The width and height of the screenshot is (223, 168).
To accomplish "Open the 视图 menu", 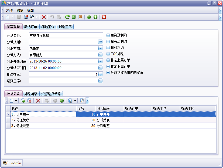I will click(30, 10).
